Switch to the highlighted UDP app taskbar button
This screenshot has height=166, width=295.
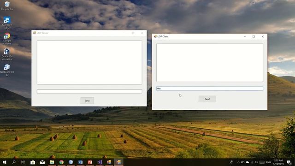point(118,162)
